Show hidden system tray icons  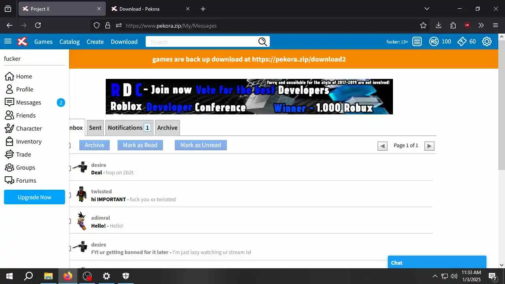435,276
